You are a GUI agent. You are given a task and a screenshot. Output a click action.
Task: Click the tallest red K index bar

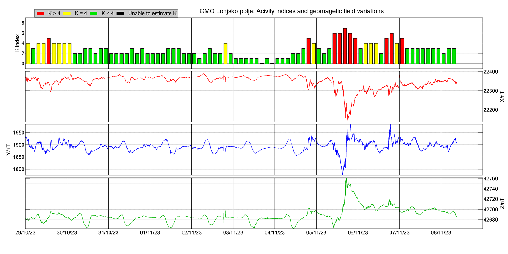pos(345,46)
